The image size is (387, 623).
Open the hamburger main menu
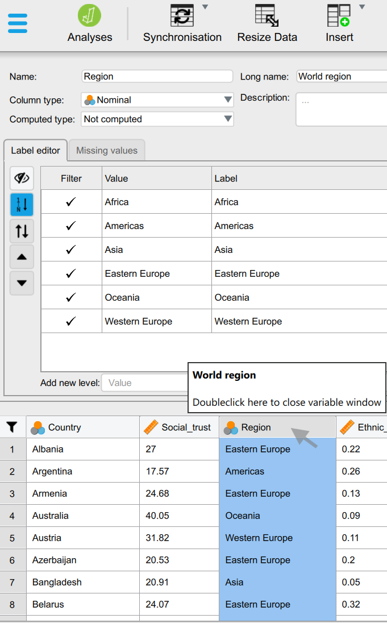[x=18, y=23]
